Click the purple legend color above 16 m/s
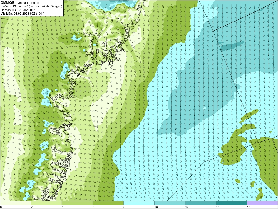Image resolution: width=278 pixels, height=209 pixels. coord(262,203)
